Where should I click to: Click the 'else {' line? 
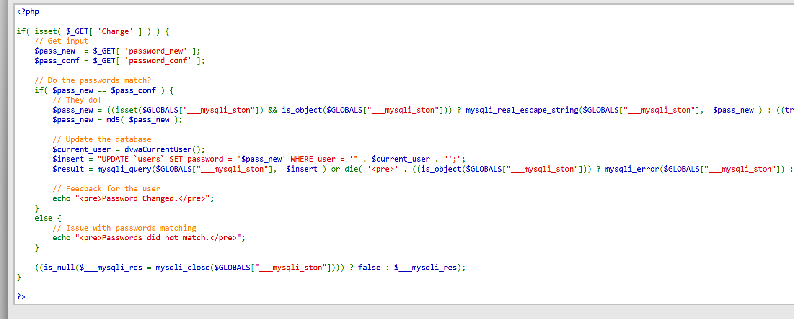click(x=48, y=218)
